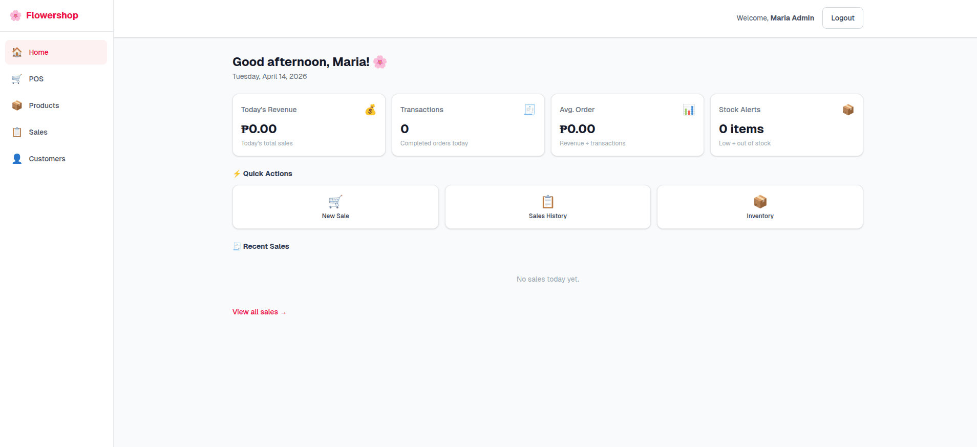Click 'Welcome, Maria Admin' text

tap(775, 18)
